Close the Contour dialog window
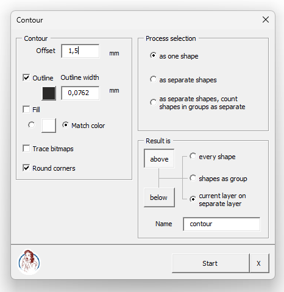 [x=266, y=20]
